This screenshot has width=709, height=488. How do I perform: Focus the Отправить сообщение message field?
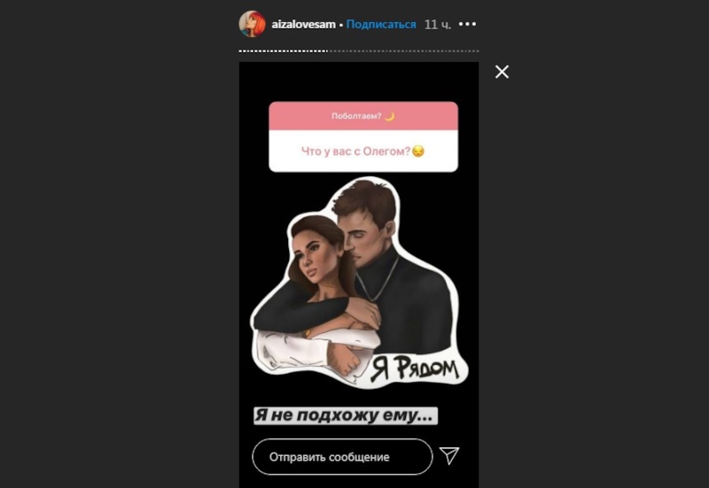click(342, 457)
